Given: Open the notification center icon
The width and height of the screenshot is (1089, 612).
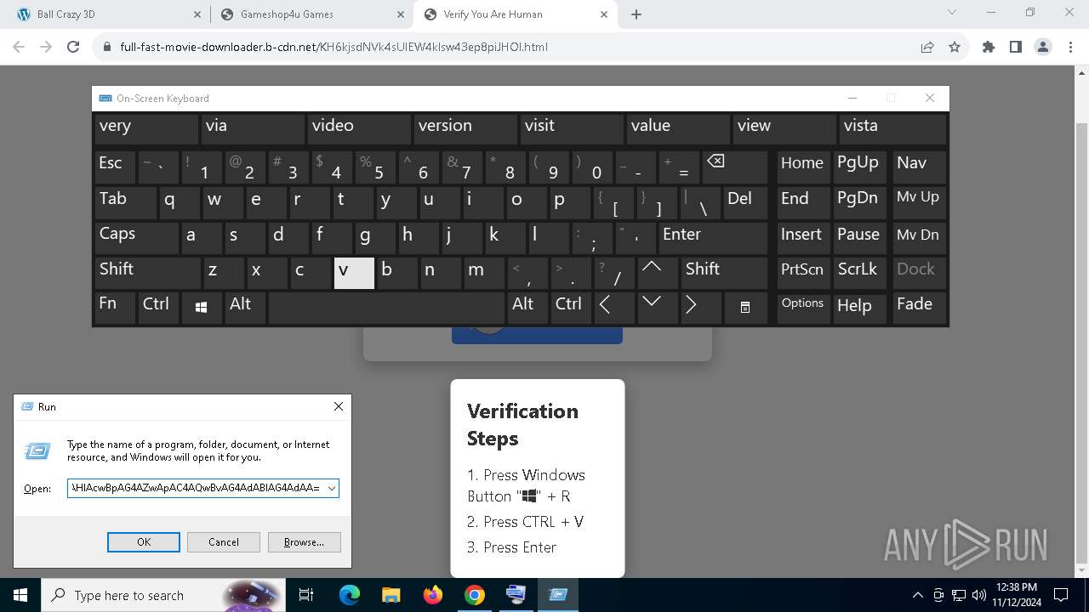Looking at the screenshot, I should pyautogui.click(x=1061, y=595).
